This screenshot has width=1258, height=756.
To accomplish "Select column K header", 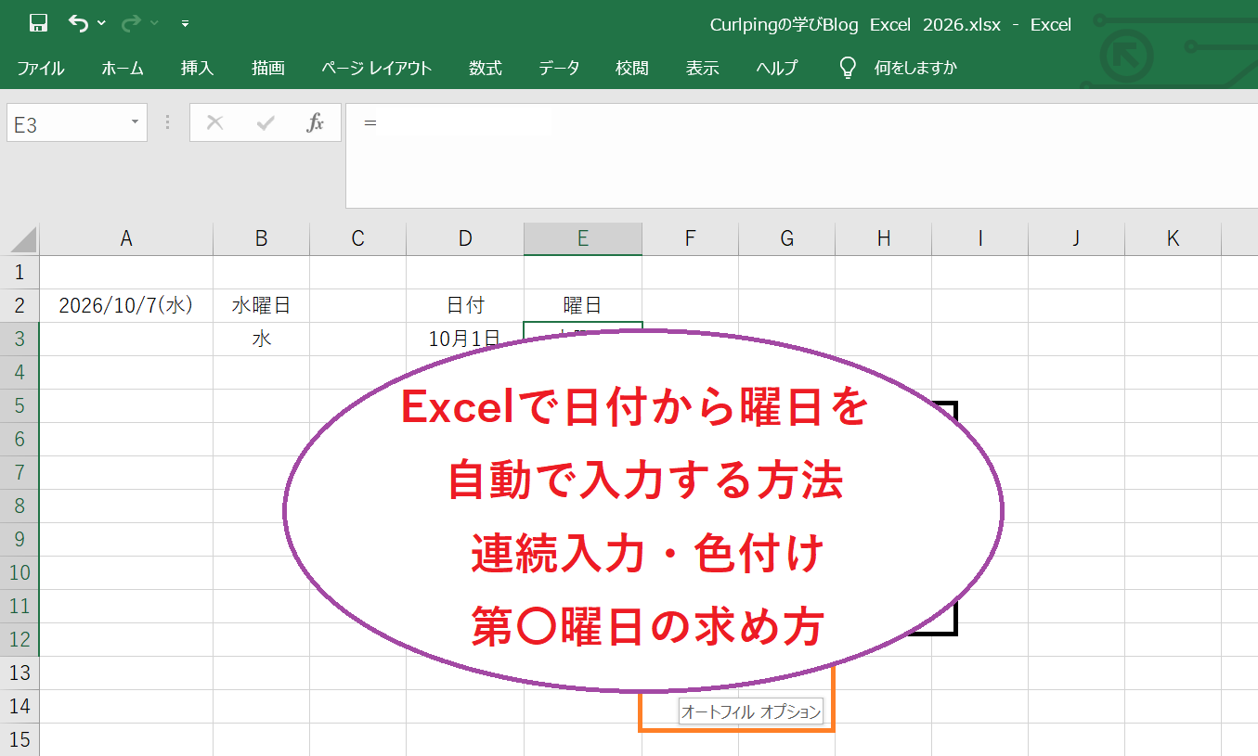I will pyautogui.click(x=1174, y=239).
